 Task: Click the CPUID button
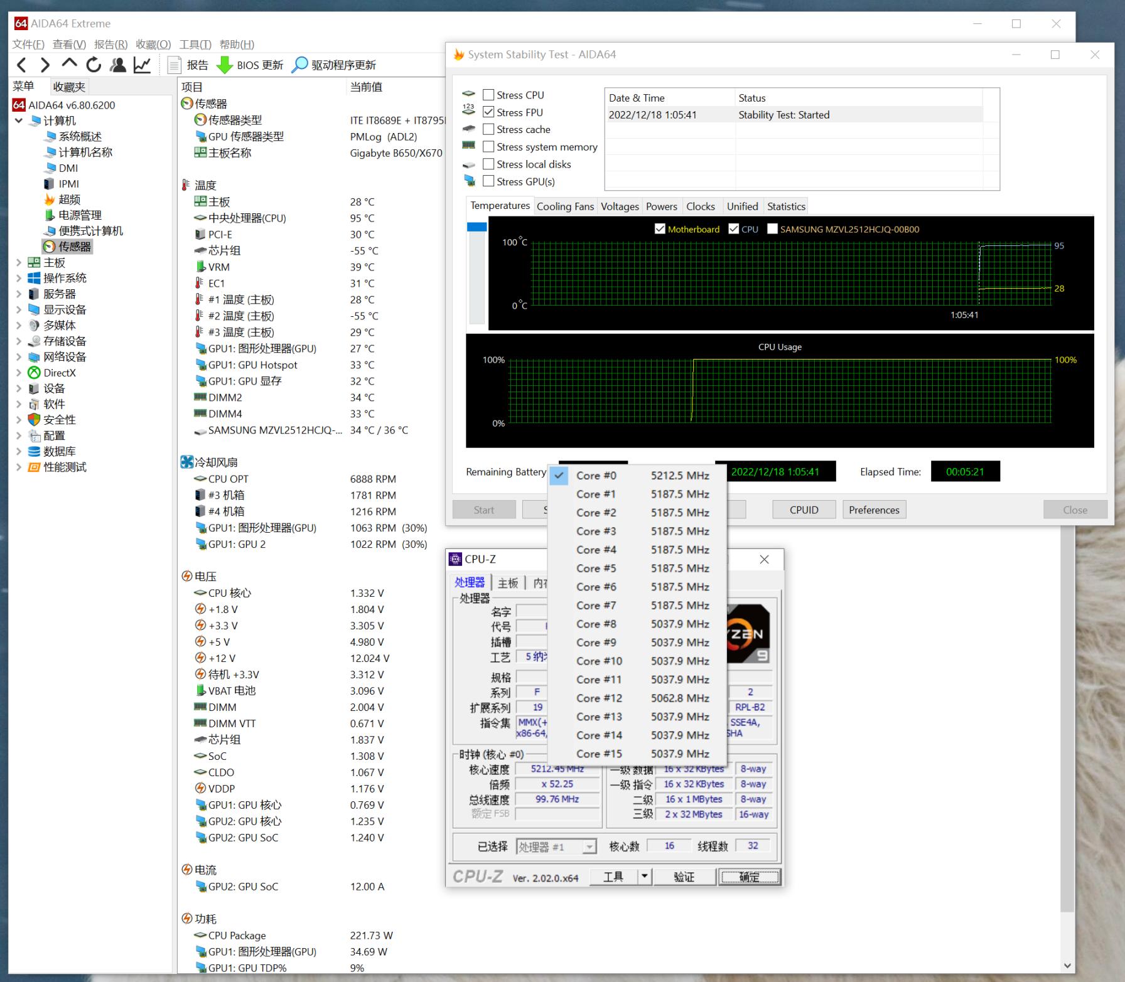(x=804, y=510)
